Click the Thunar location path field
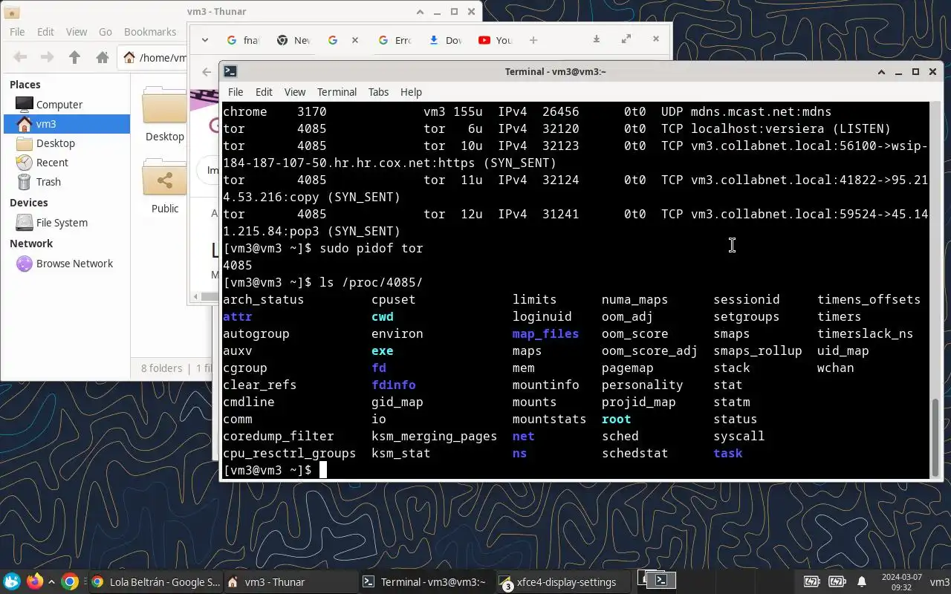The image size is (951, 594). click(153, 57)
